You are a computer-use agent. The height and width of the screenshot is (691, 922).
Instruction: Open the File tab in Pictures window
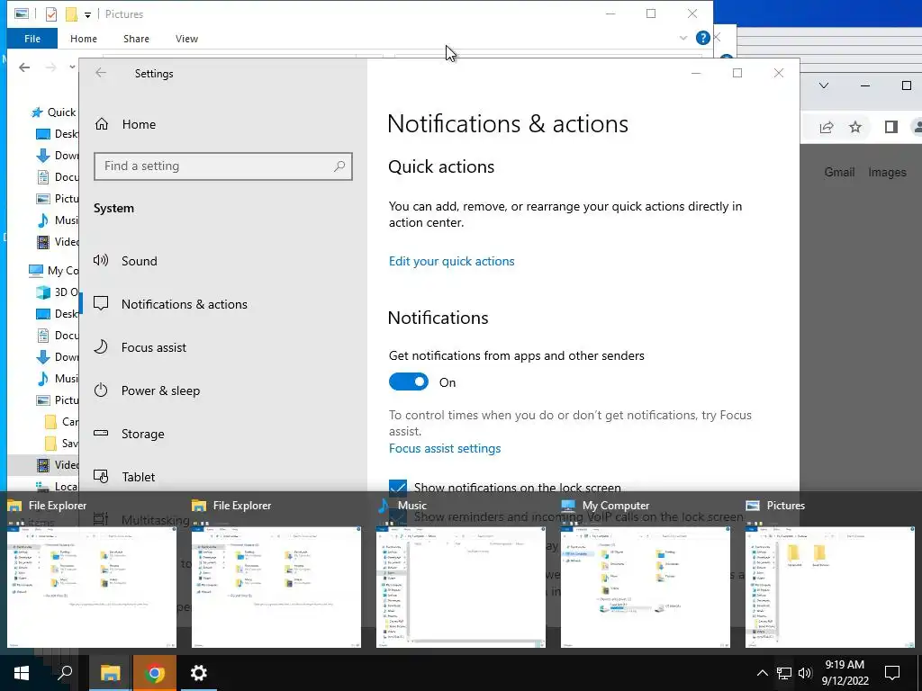[x=32, y=39]
